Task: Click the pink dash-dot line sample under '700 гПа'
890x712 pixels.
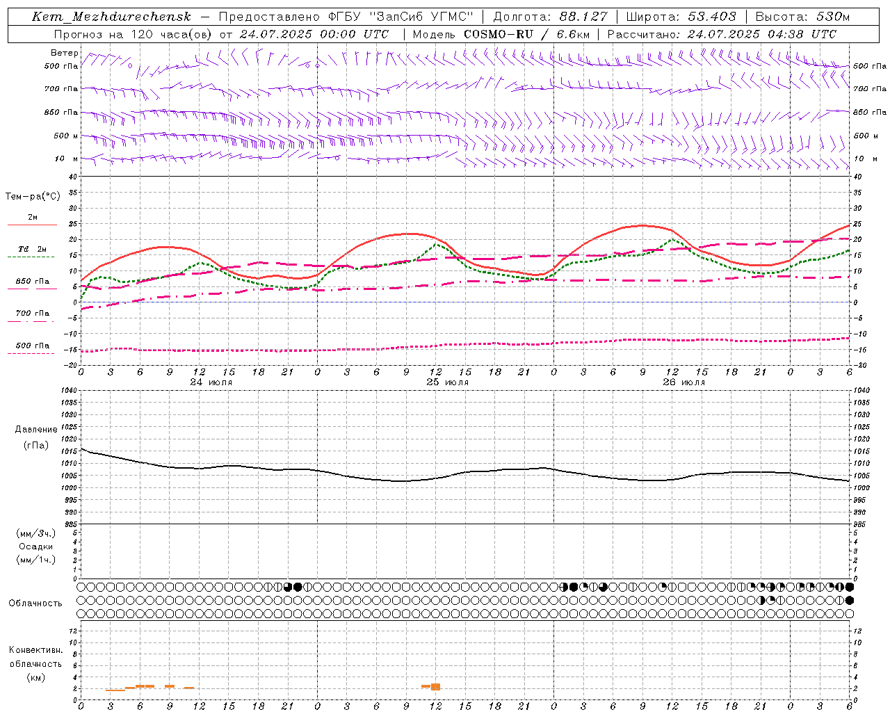Action: pos(31,322)
